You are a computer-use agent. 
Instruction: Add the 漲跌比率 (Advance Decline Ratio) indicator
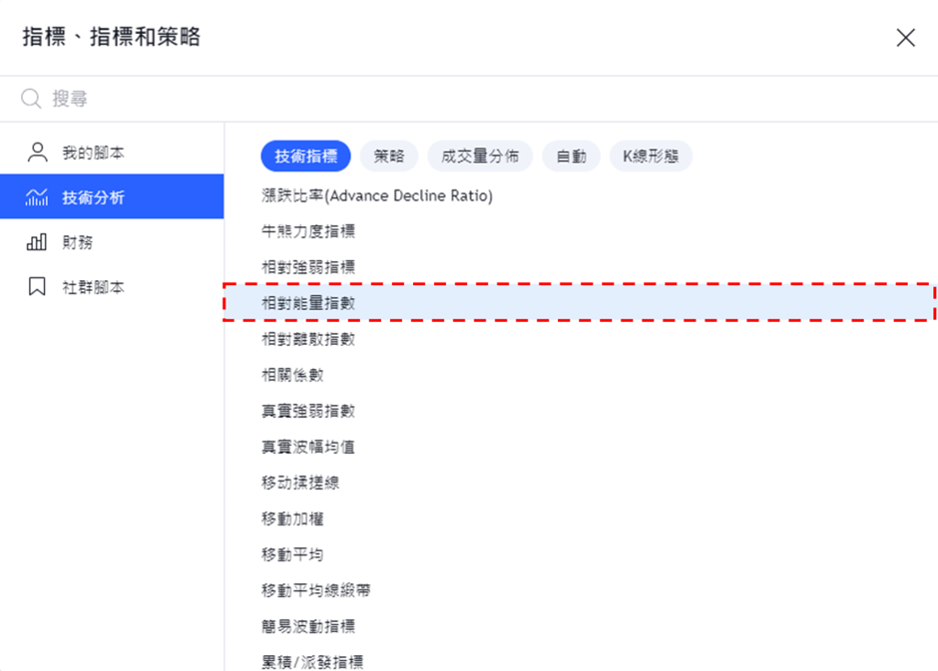[377, 196]
